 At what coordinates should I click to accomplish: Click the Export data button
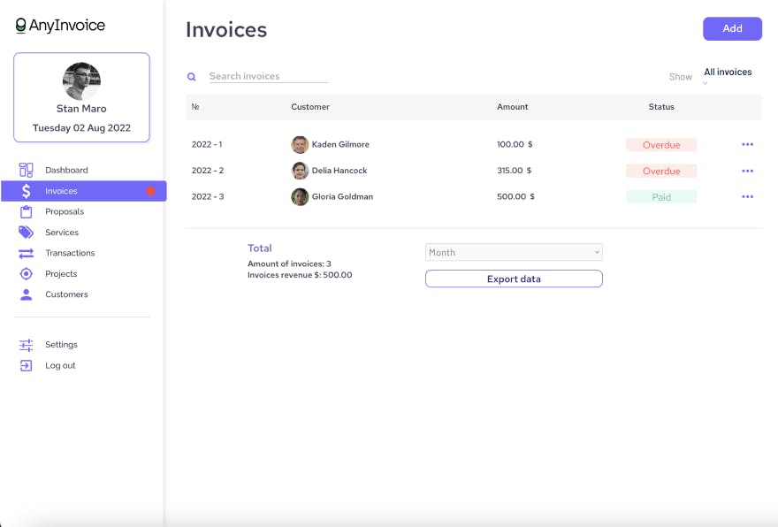point(514,279)
